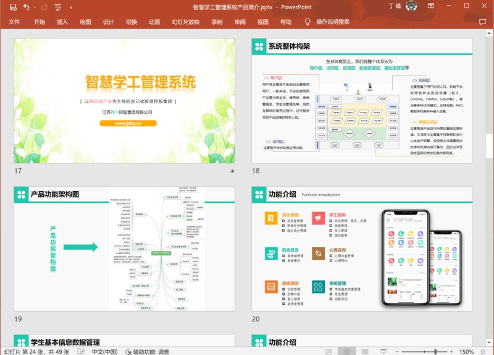This screenshot has height=355, width=494.
Task: Switch to the 设计 tab
Action: pyautogui.click(x=109, y=22)
